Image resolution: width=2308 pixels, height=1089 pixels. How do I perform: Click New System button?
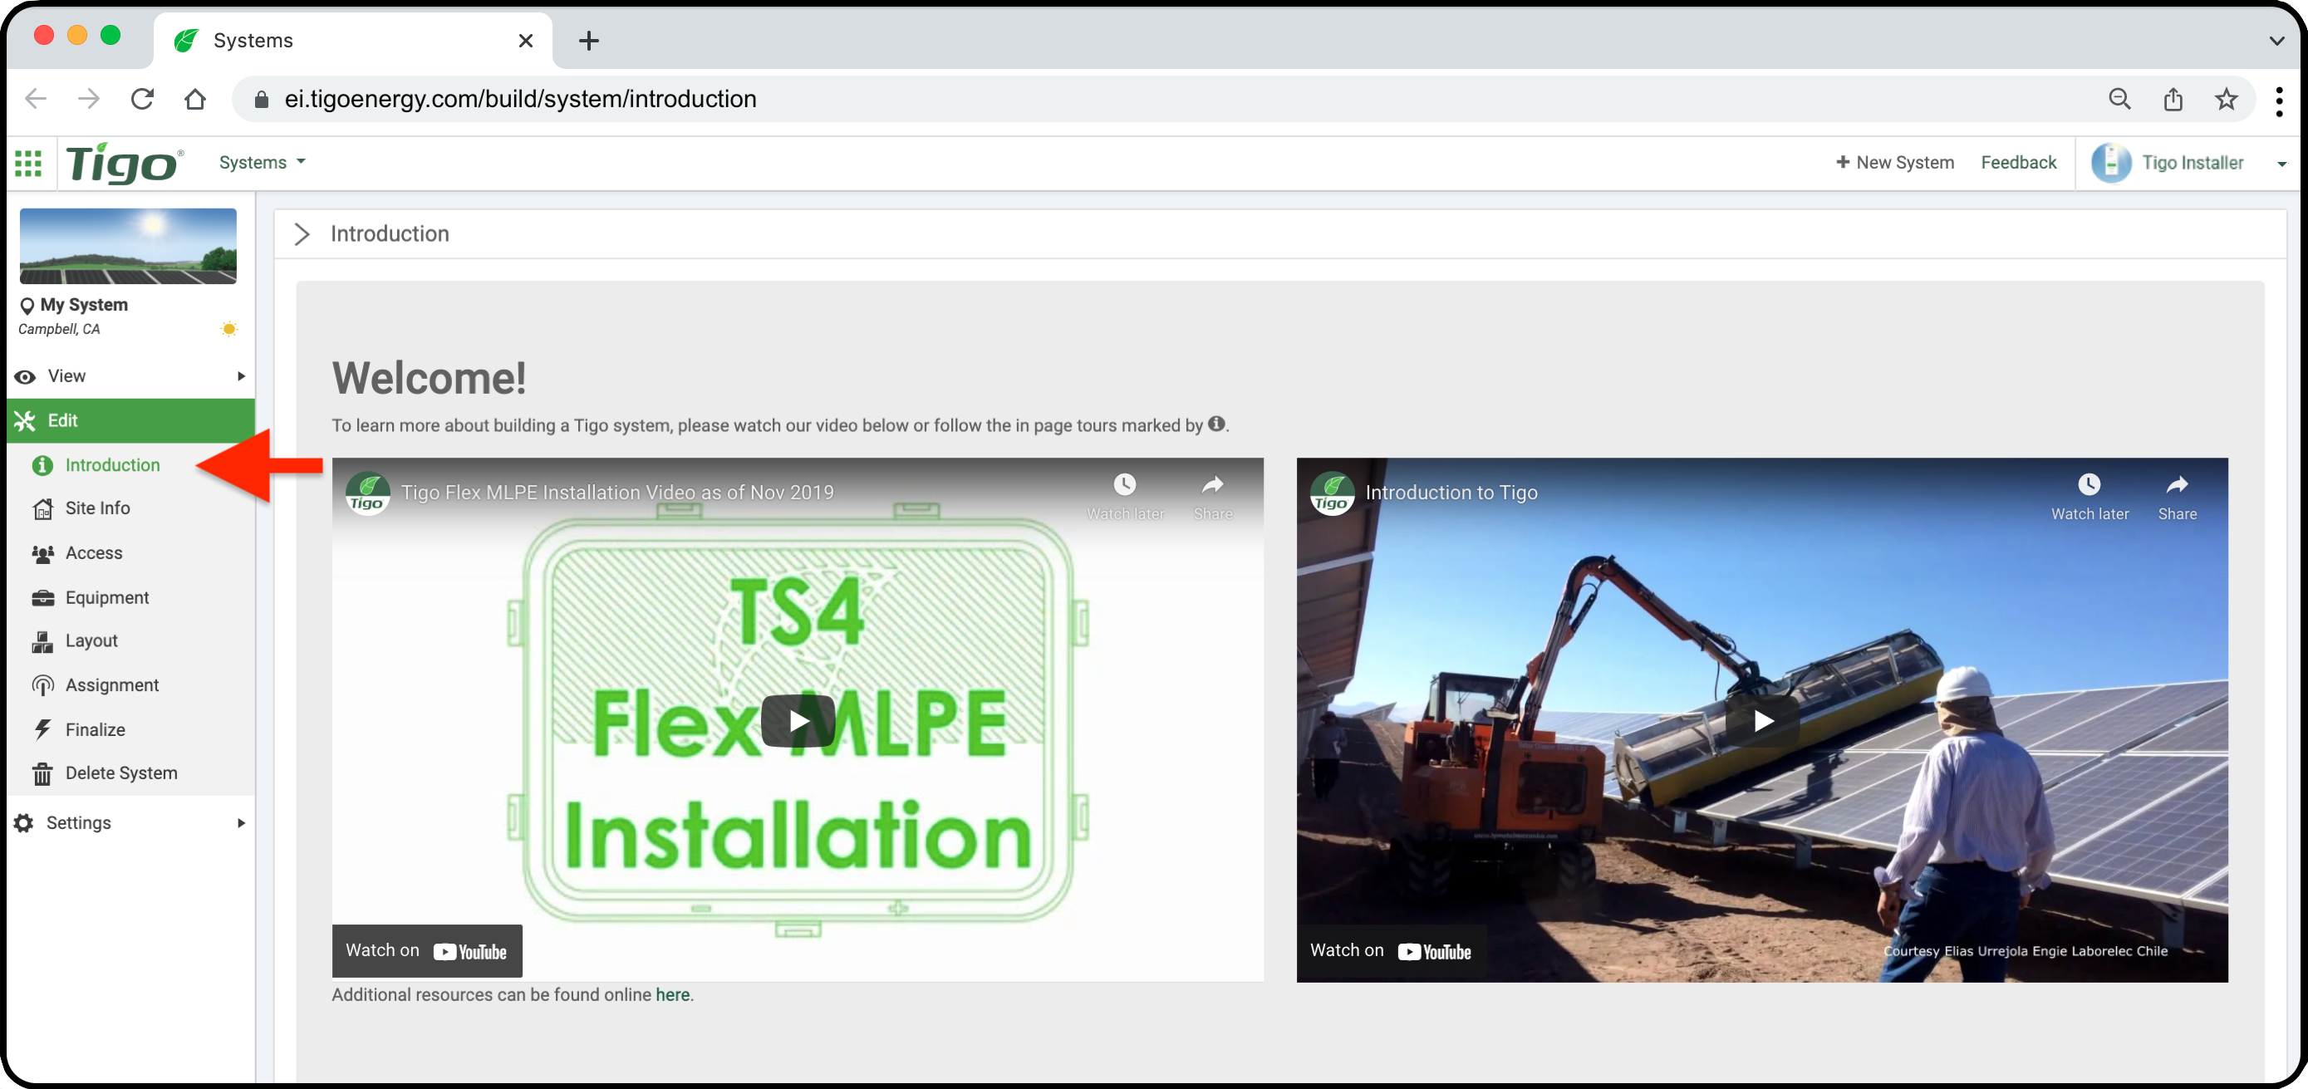[1894, 162]
